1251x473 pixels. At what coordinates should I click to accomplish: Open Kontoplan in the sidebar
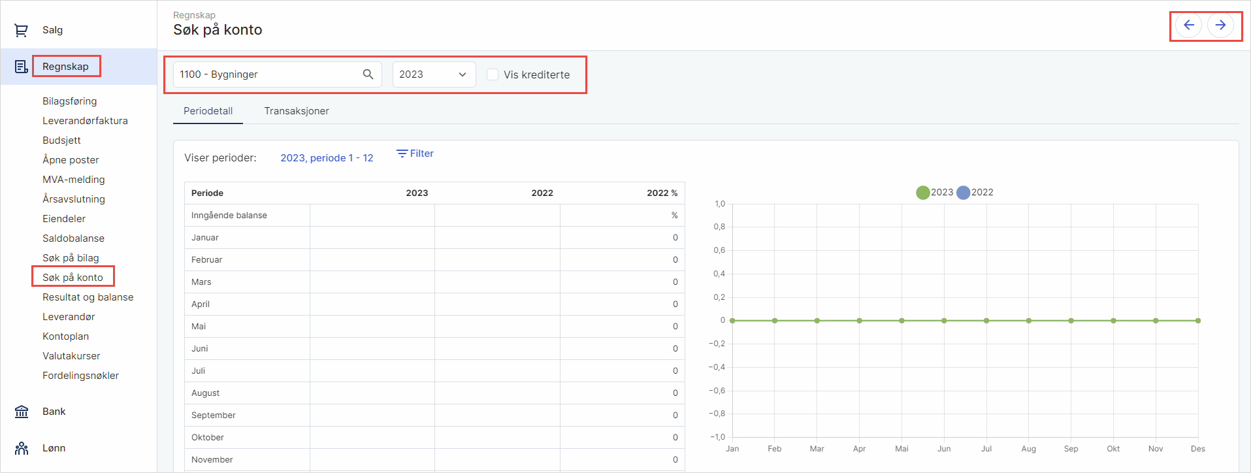coord(65,336)
